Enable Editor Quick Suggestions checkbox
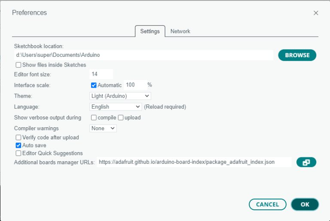 [18, 153]
